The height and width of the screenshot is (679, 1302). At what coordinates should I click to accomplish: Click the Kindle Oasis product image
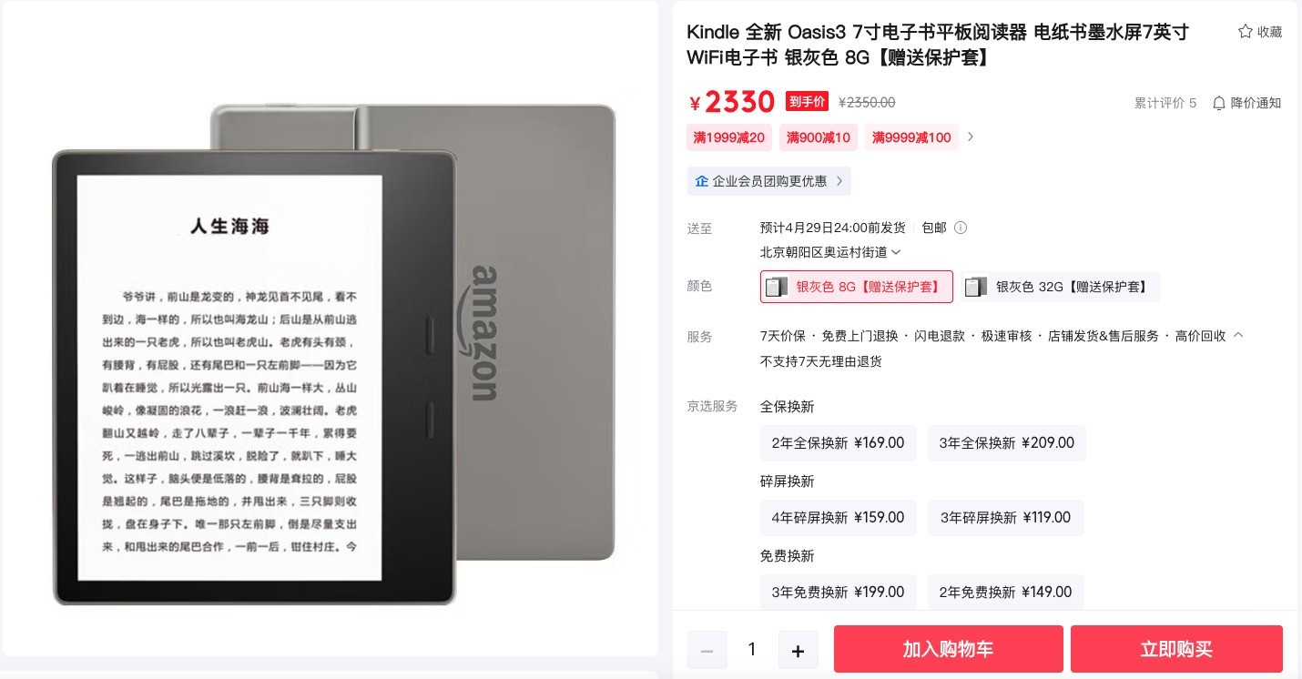coord(333,353)
